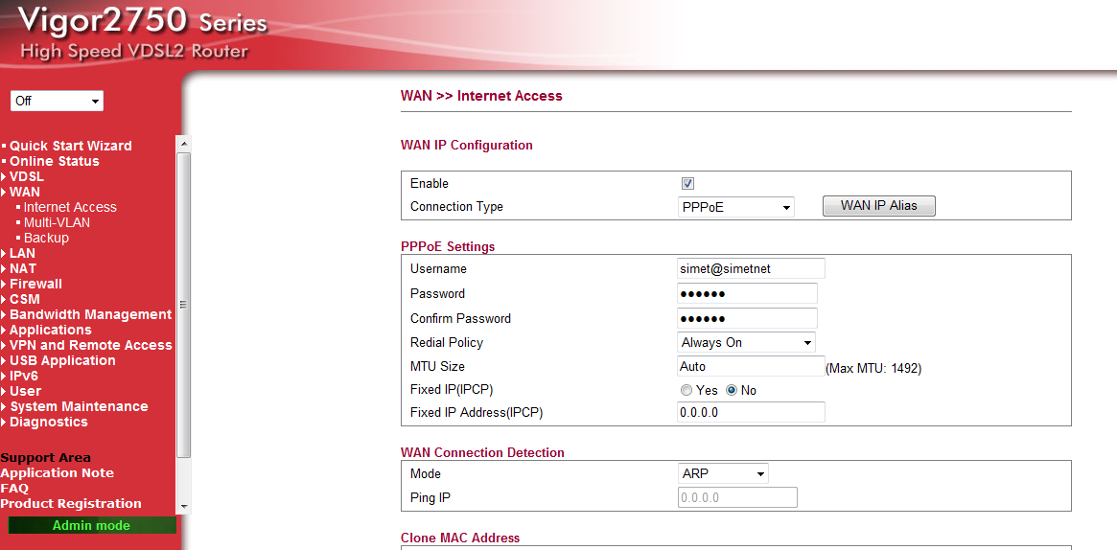This screenshot has height=550, width=1117.
Task: Click the Username input field
Action: pos(751,269)
